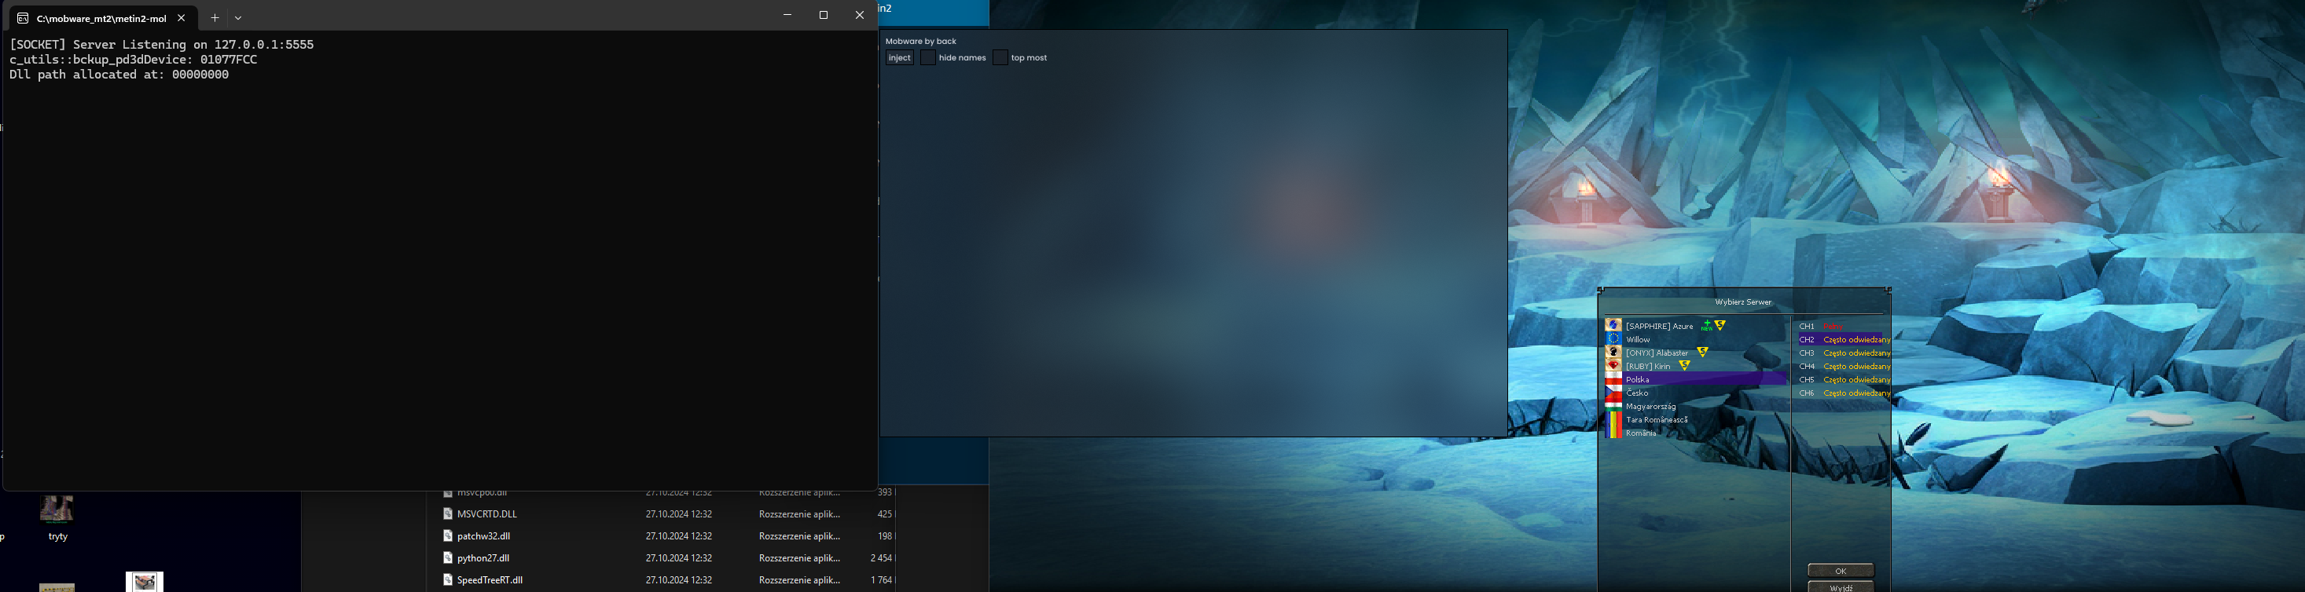Select the SpeedTreeRT.dll file
This screenshot has width=2305, height=592.
pos(490,580)
